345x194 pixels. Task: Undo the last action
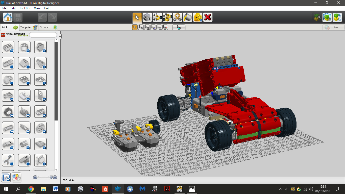pos(42,17)
